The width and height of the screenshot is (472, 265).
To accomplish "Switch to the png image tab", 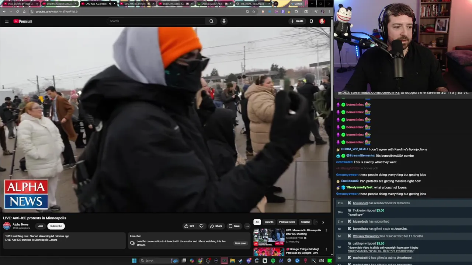I will [253, 4].
